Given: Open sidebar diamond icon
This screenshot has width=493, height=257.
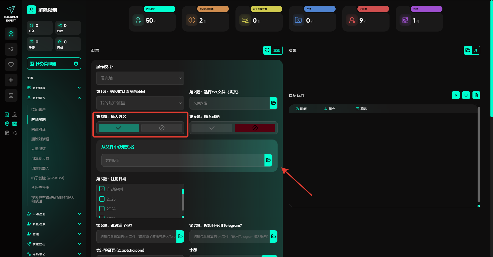Looking at the screenshot, I should (11, 65).
